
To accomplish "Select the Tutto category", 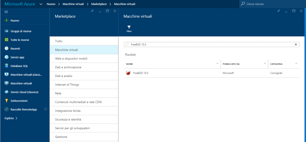I will (x=84, y=41).
